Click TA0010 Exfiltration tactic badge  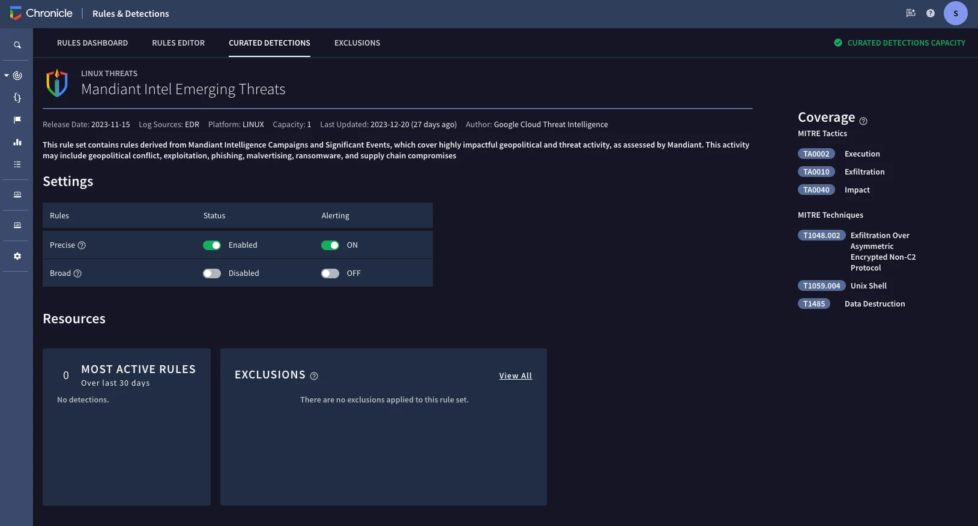[x=817, y=172]
